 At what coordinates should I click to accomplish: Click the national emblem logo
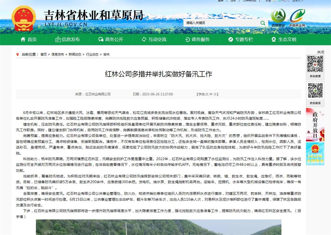pyautogui.click(x=24, y=19)
